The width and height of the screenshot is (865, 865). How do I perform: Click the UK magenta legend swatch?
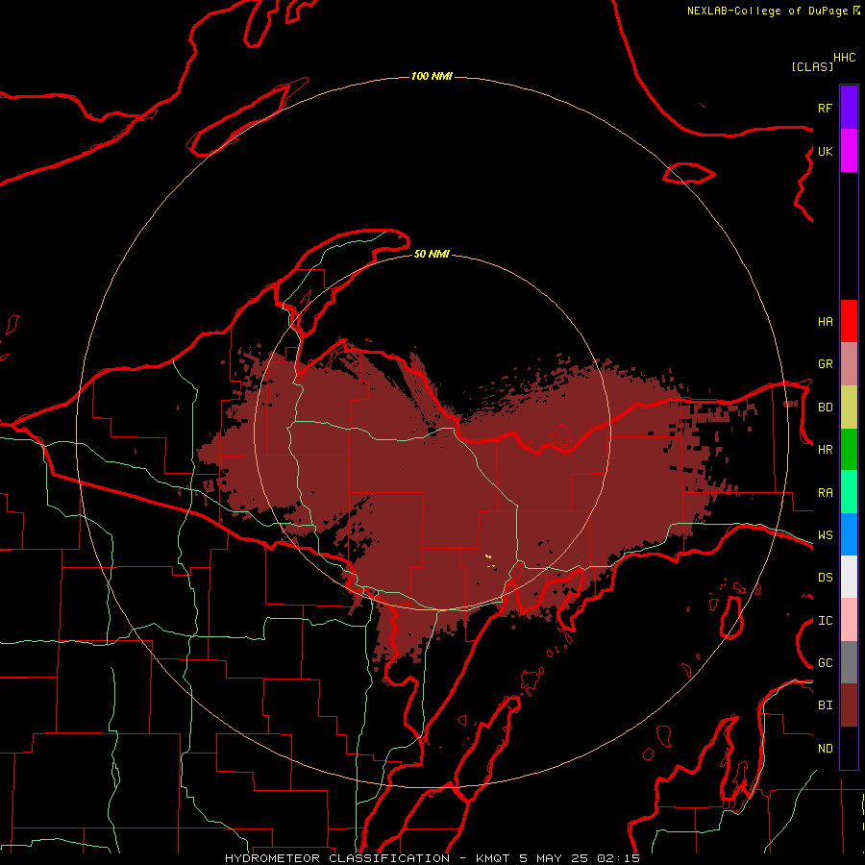tap(849, 151)
